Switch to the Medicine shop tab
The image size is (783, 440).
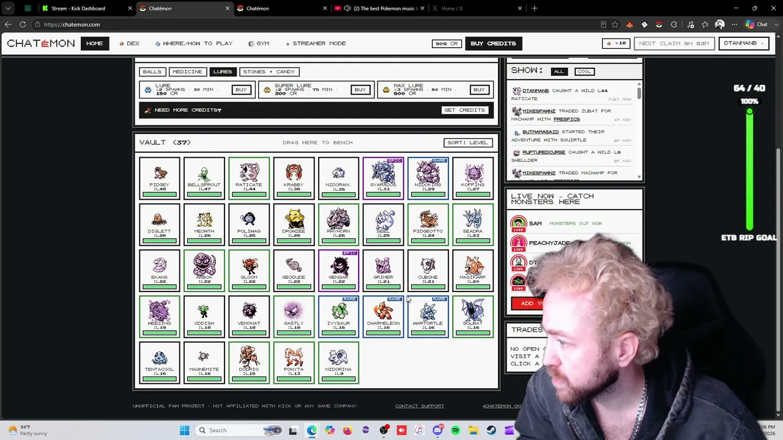187,71
